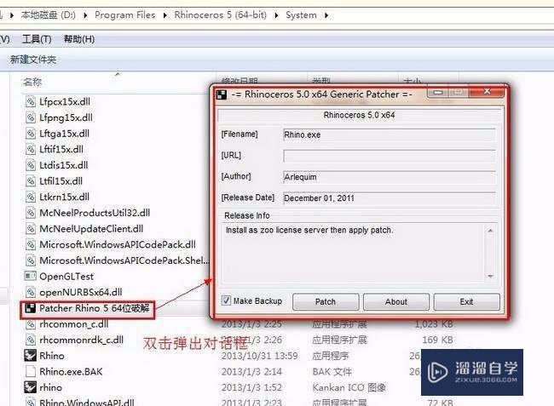Click the McNeelUpdateClient.dll file icon
The width and height of the screenshot is (554, 406).
coord(31,229)
